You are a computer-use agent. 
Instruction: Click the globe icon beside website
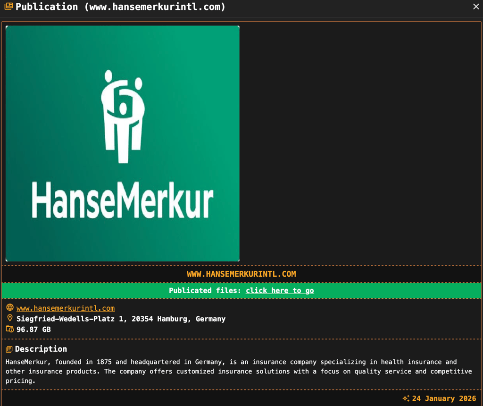(x=10, y=307)
